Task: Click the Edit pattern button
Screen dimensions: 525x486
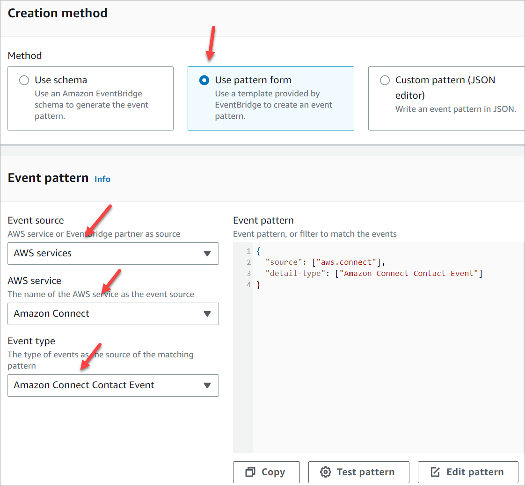Action: (x=468, y=472)
